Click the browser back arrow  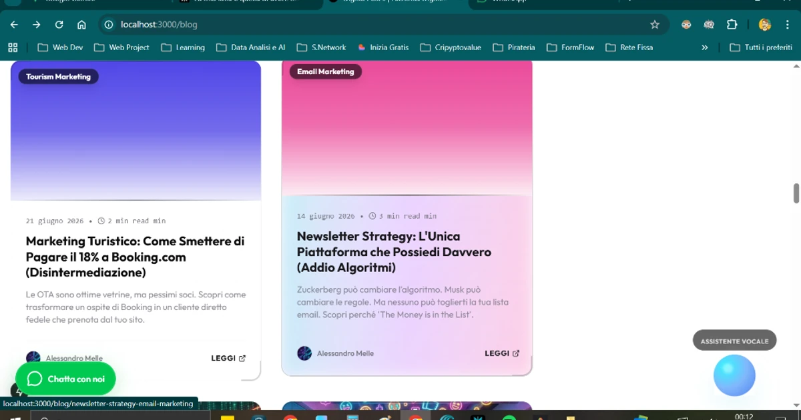coord(14,25)
